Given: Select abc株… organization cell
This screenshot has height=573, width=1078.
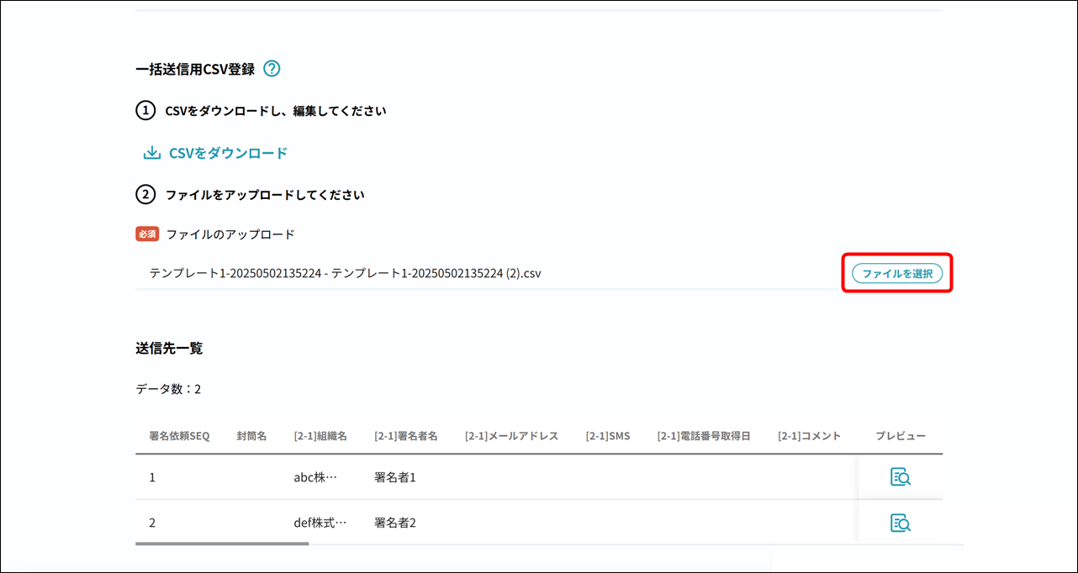Looking at the screenshot, I should 315,477.
